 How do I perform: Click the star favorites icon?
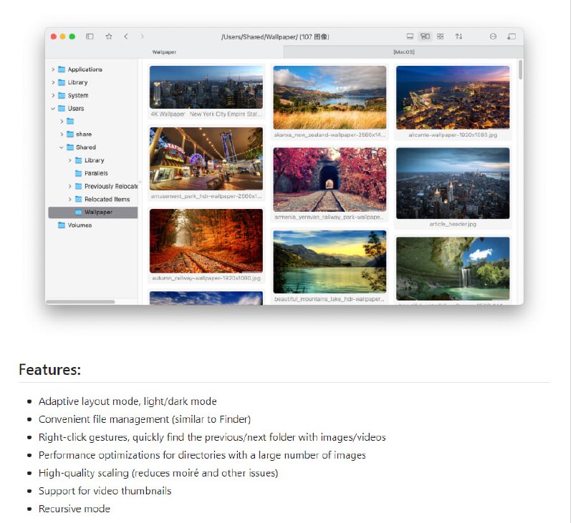tap(109, 36)
